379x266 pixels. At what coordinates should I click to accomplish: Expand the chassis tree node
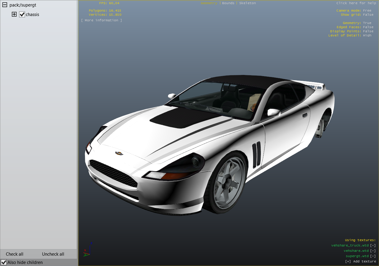pyautogui.click(x=14, y=14)
